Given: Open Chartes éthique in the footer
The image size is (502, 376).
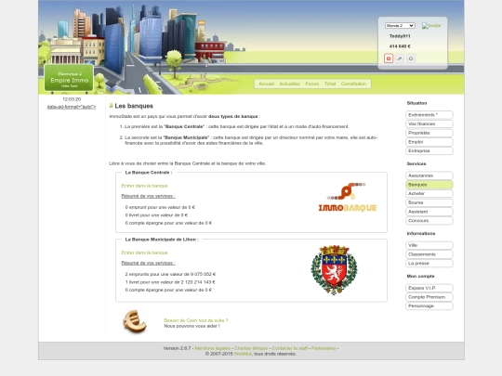Looking at the screenshot, I should (x=251, y=348).
